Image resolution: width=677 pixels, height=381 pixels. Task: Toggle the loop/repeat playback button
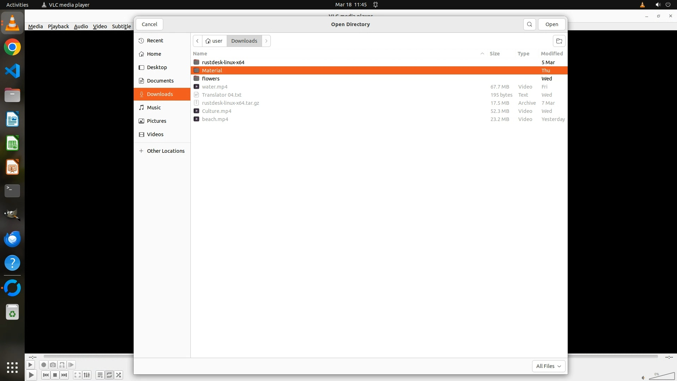point(109,375)
